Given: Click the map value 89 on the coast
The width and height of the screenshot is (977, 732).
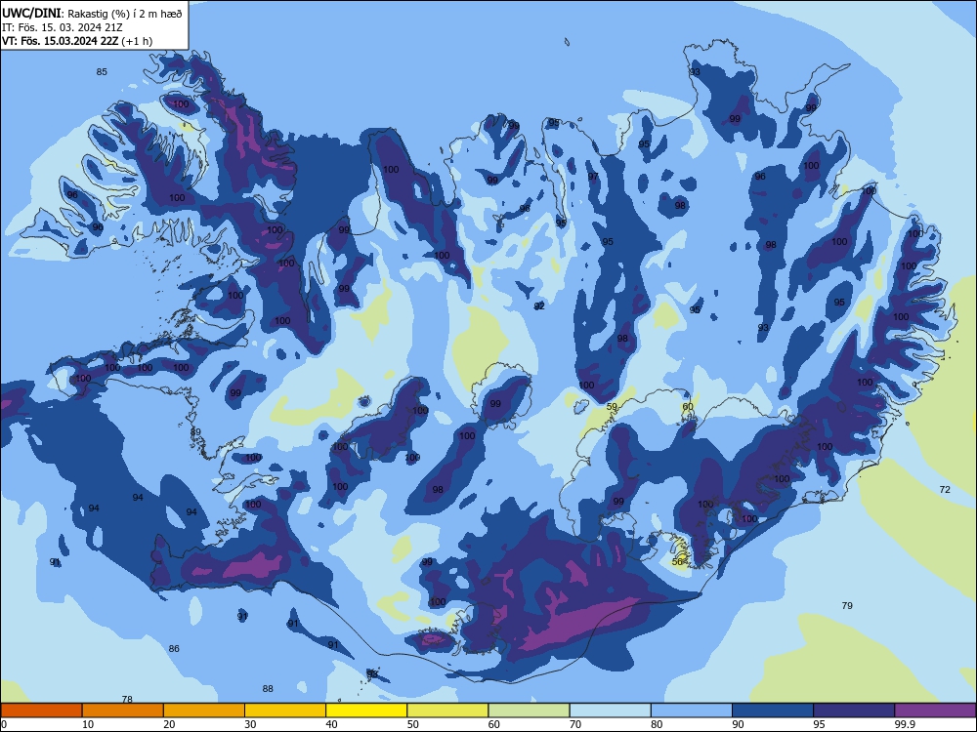Looking at the screenshot, I should (x=195, y=431).
